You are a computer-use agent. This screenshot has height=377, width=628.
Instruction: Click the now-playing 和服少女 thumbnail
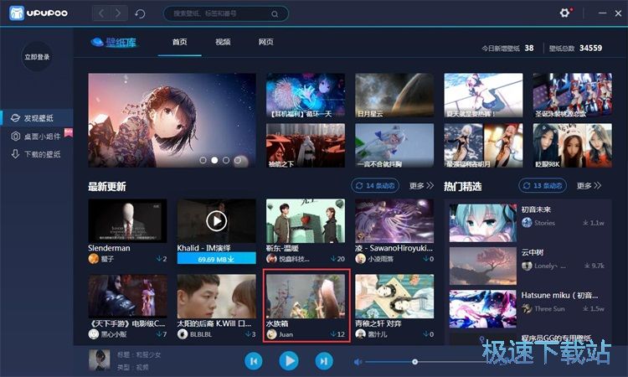[100, 360]
